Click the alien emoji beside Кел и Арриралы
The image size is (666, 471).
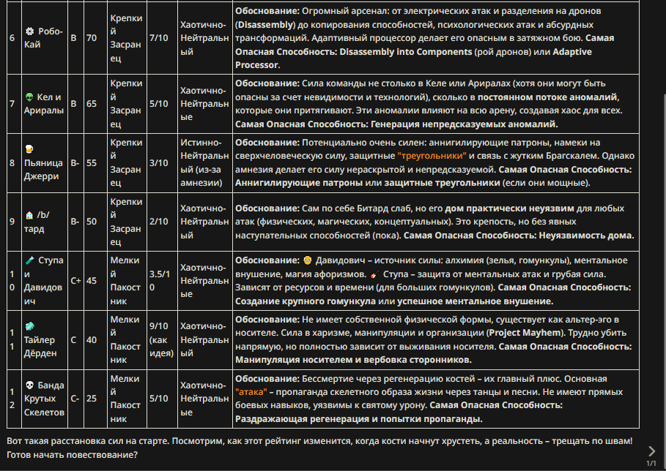29,97
